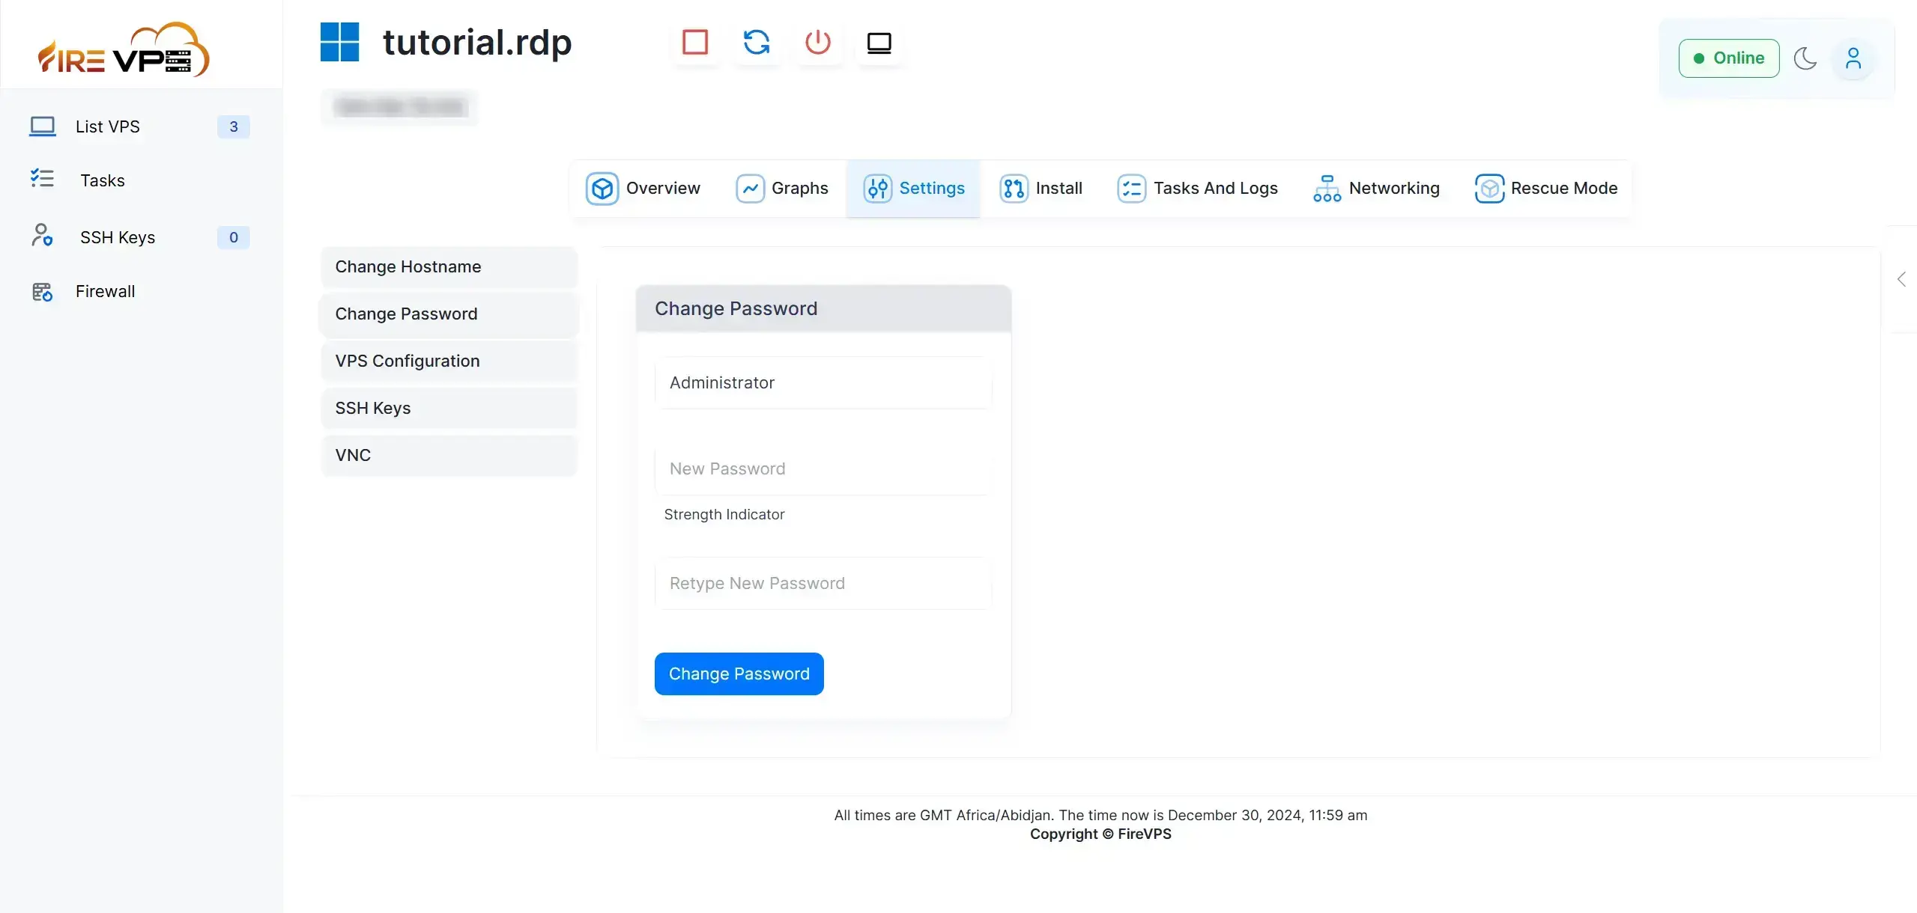Viewport: 1917px width, 913px height.
Task: Click the red stop VPS square icon
Action: click(694, 43)
